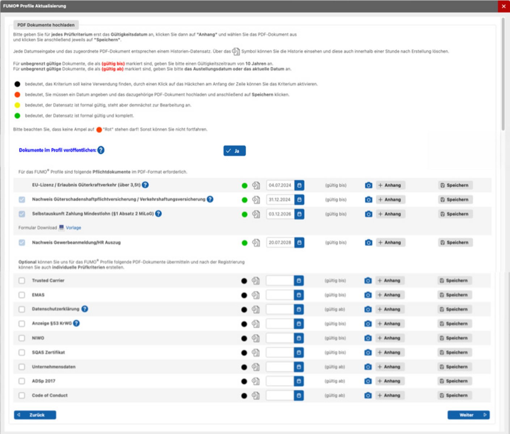This screenshot has width=510, height=434.
Task: Click help icon next to Selbstauskunft Zahlung Mindestlohn
Action: 158,214
